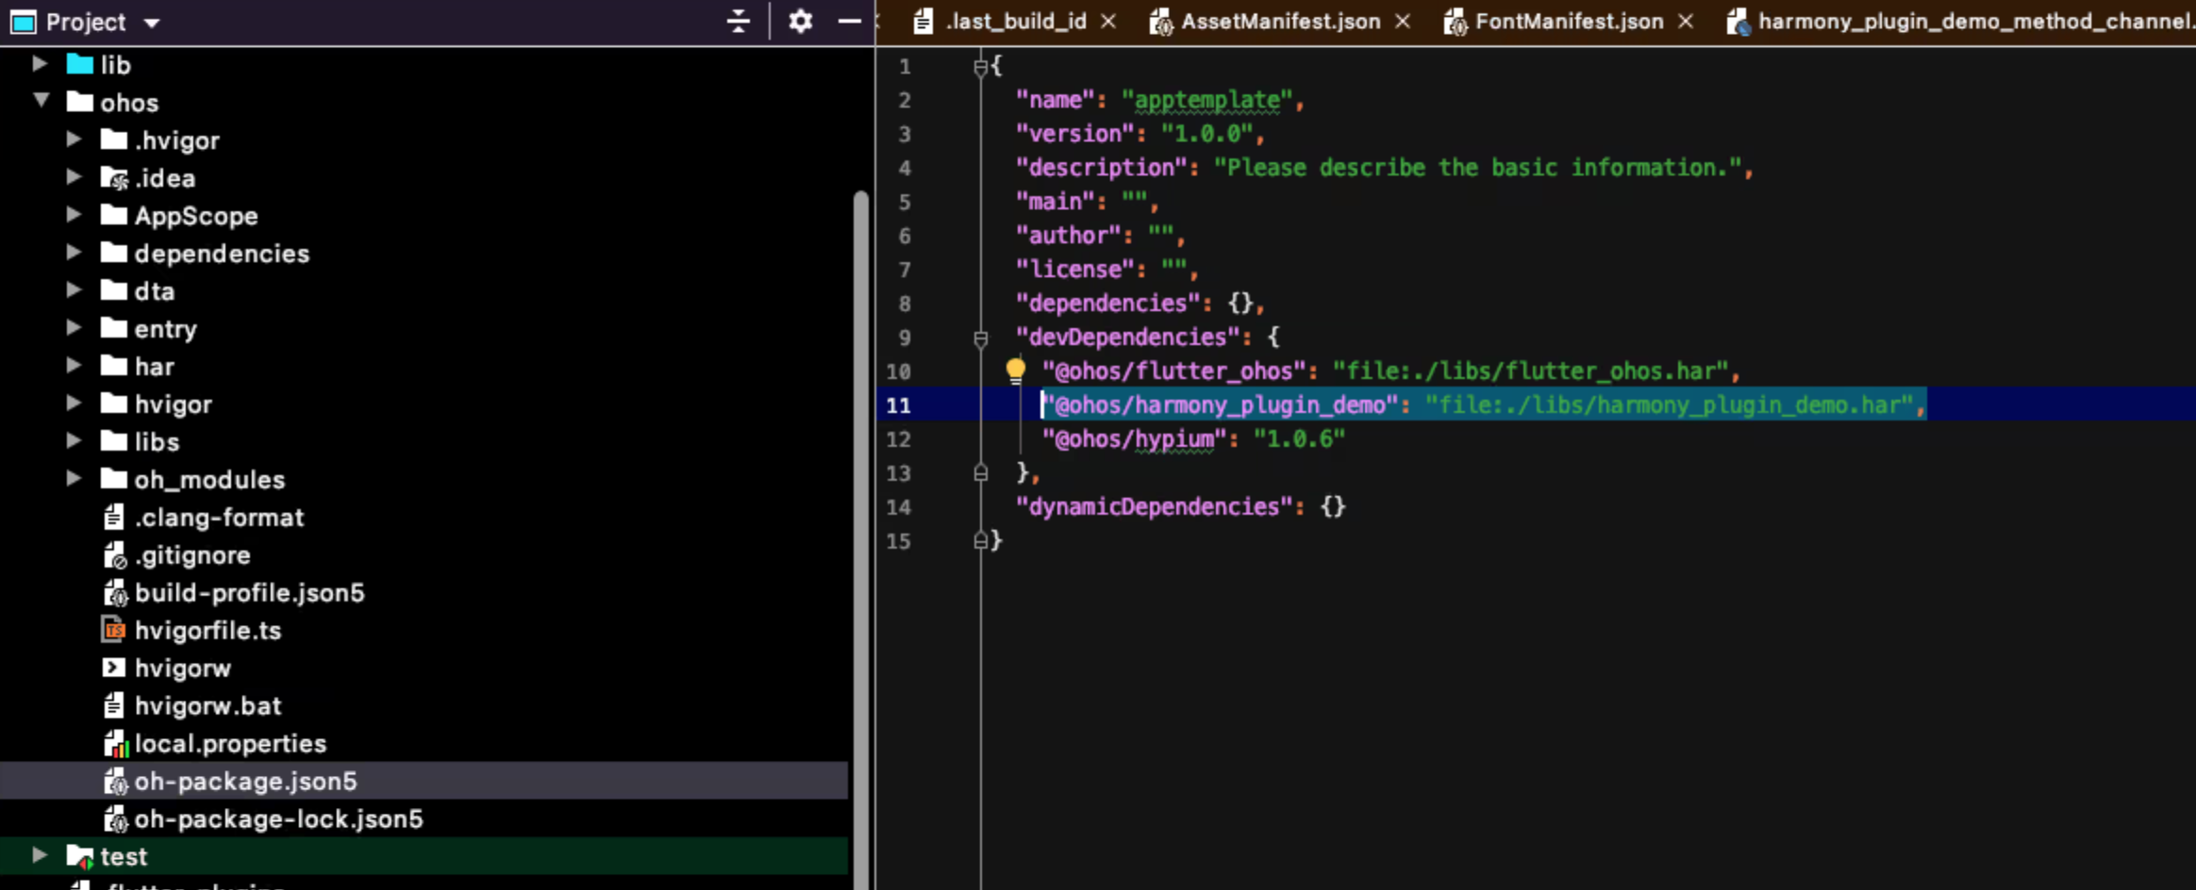2196x890 pixels.
Task: Select the hvigorfile.ts TypeScript icon
Action: [x=114, y=630]
